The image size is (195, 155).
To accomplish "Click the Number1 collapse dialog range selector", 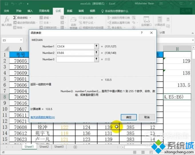I will tap(97, 46).
